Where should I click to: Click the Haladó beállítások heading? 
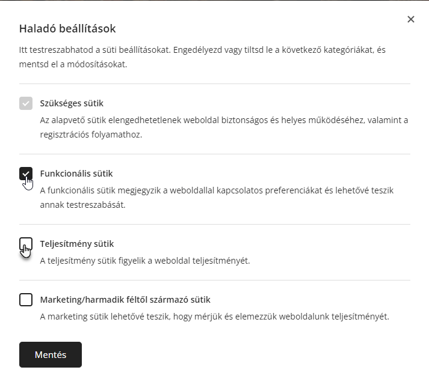(x=67, y=29)
